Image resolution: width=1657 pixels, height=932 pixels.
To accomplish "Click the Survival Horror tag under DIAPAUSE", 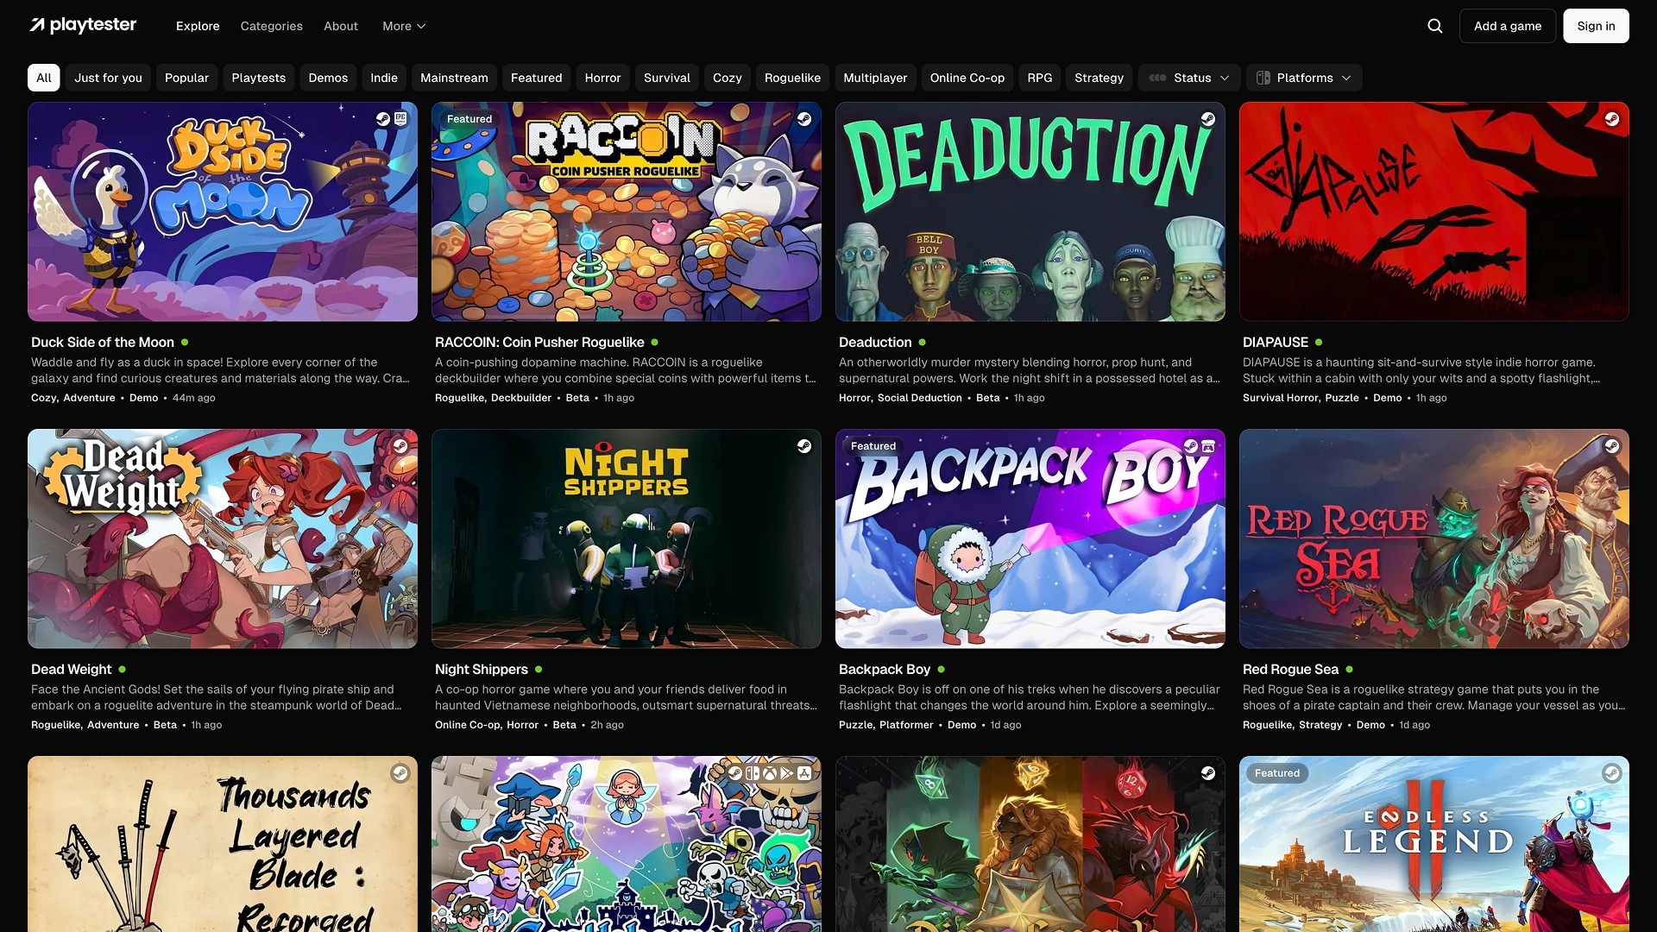I will tap(1281, 398).
